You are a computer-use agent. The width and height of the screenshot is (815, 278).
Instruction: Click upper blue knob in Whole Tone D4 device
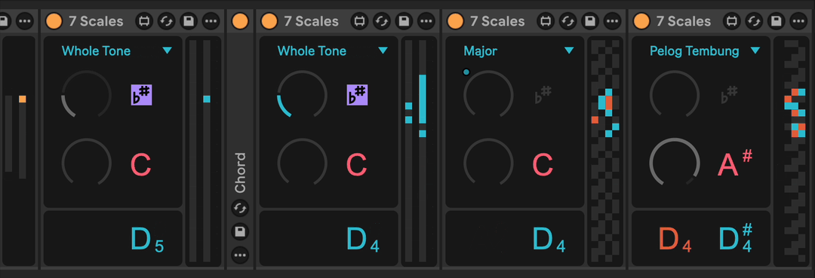point(302,95)
